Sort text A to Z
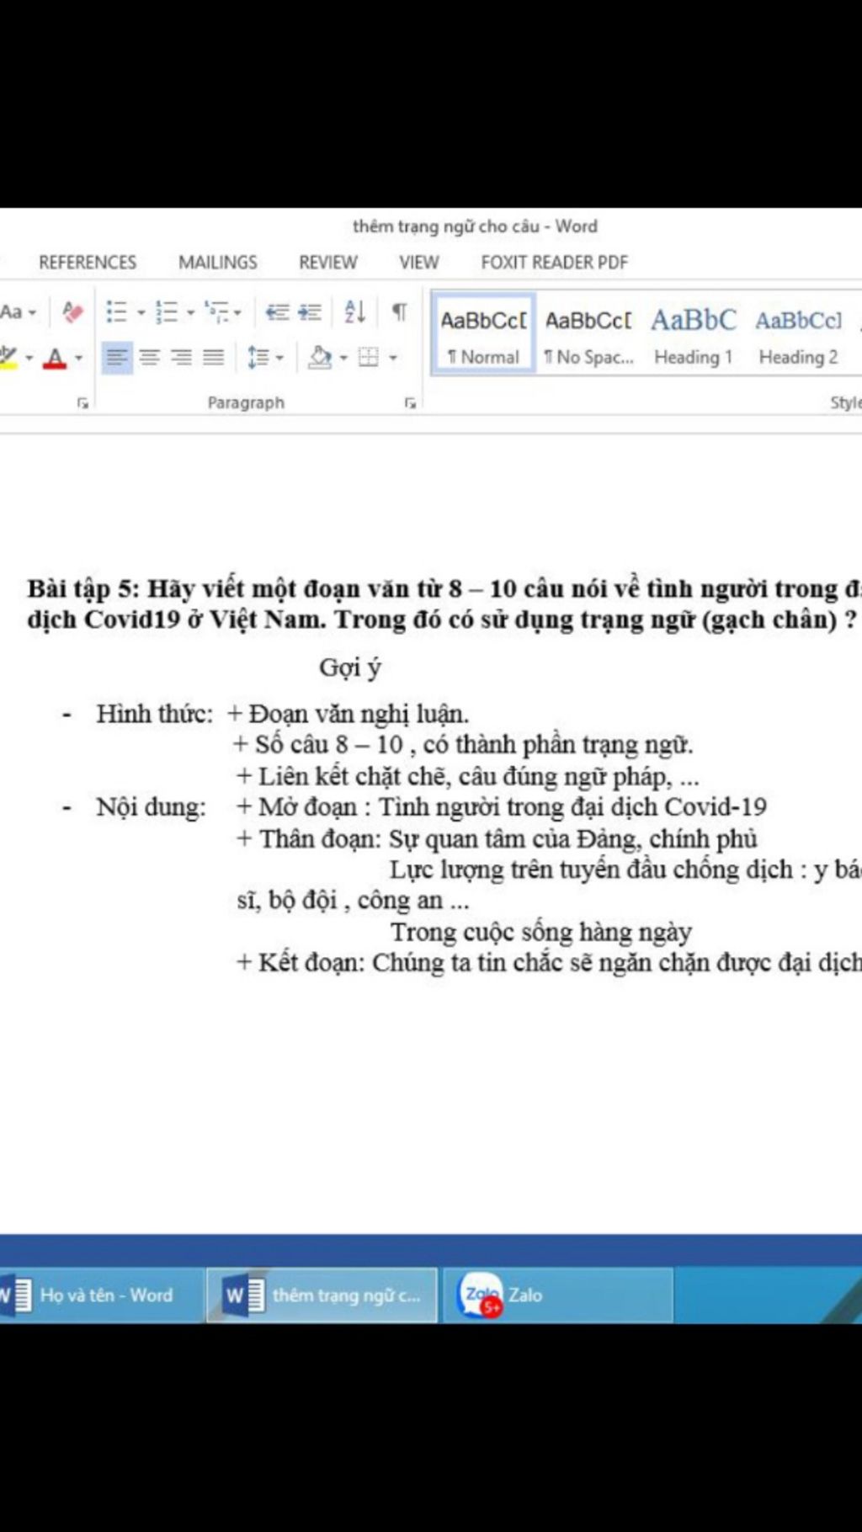Image resolution: width=862 pixels, height=1532 pixels. 355,313
